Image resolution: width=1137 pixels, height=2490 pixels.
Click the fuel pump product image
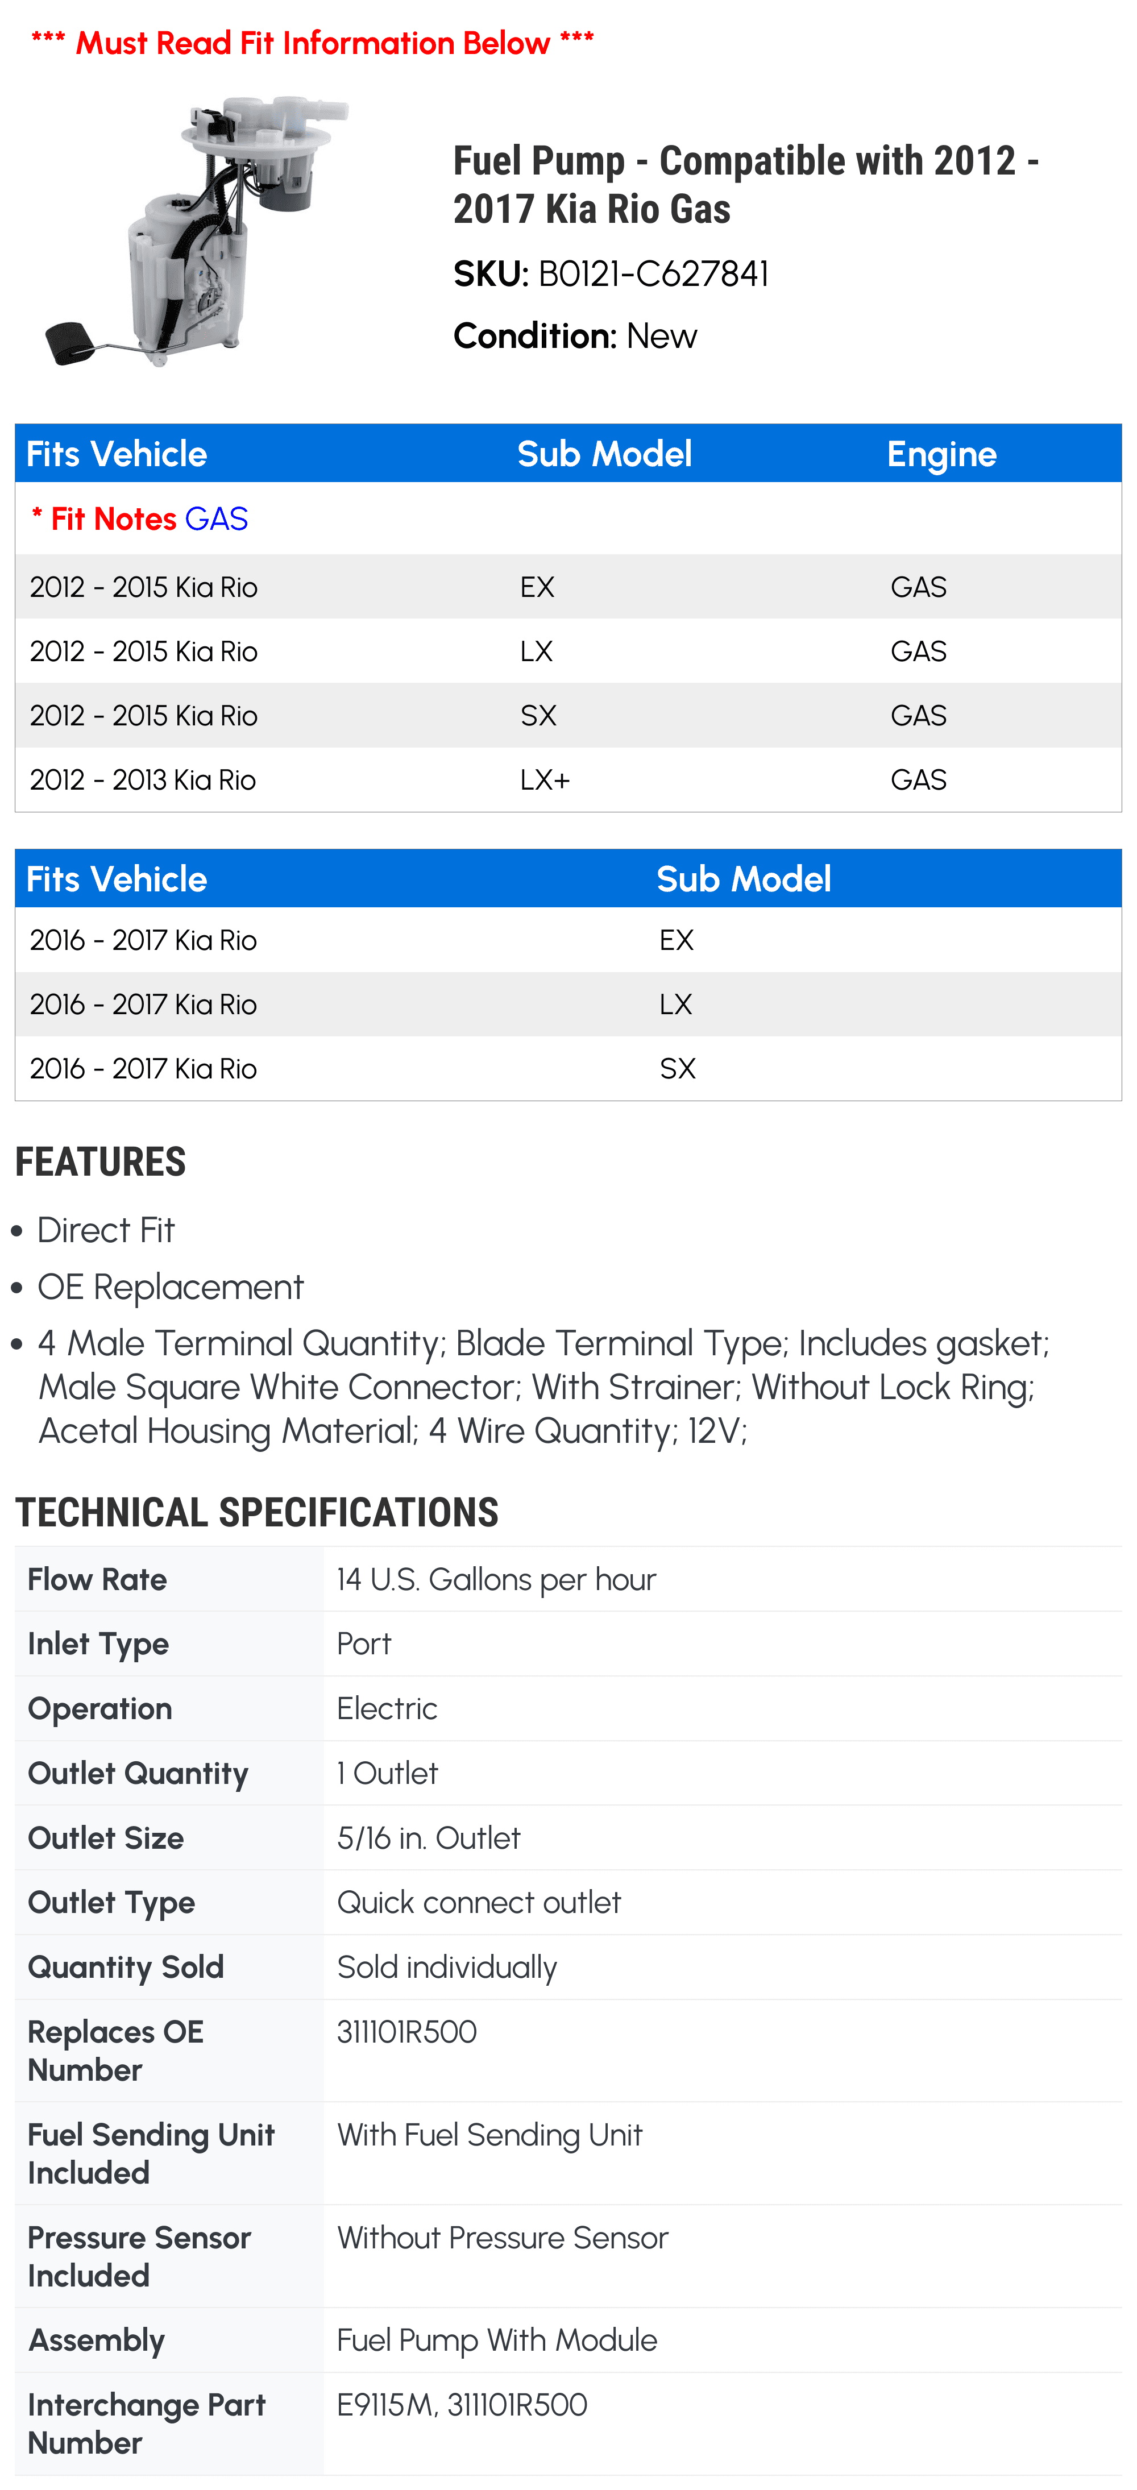pyautogui.click(x=197, y=232)
